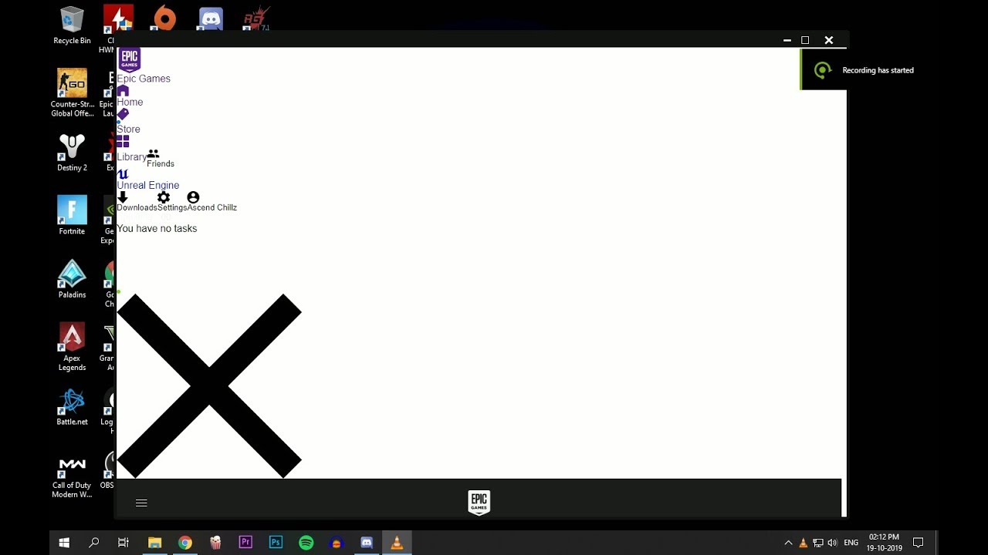Image resolution: width=988 pixels, height=555 pixels.
Task: Click the four-squares Library grid icon
Action: [x=123, y=142]
